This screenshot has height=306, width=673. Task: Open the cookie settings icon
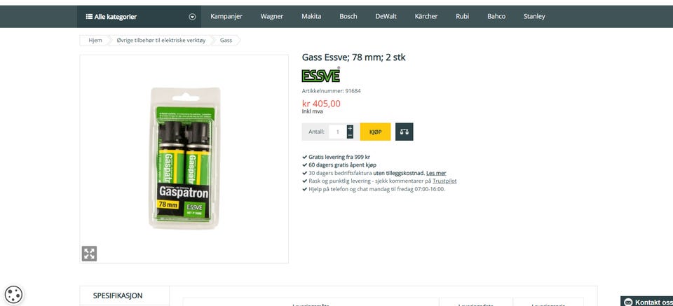coord(14,295)
